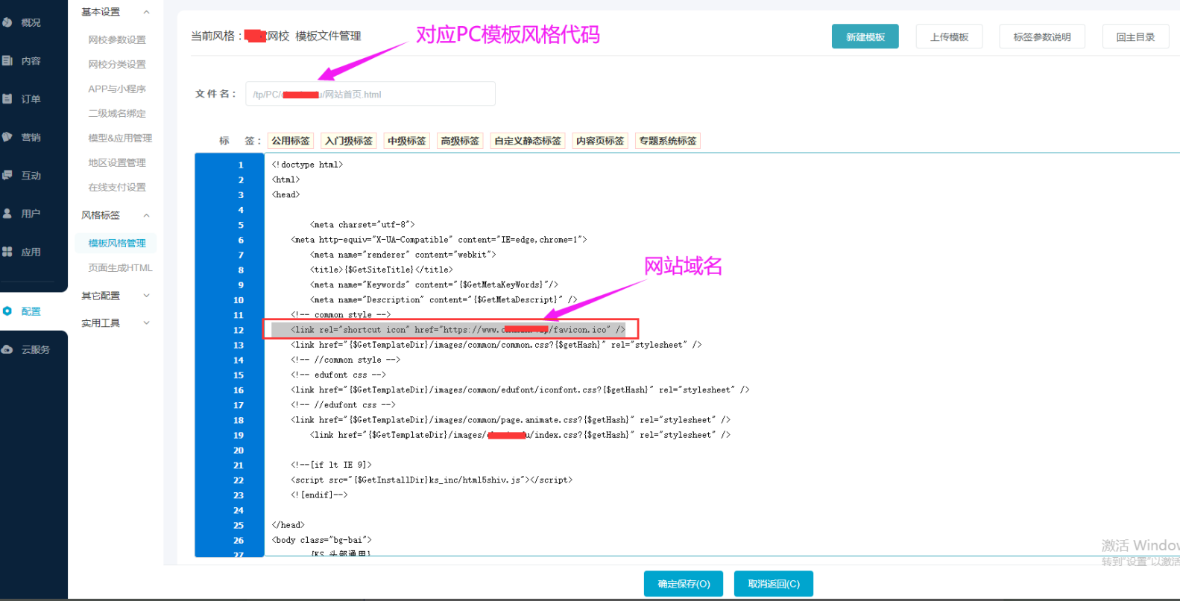The height and width of the screenshot is (601, 1180).
Task: Switch to the 高级标签 tag tab
Action: pos(460,141)
